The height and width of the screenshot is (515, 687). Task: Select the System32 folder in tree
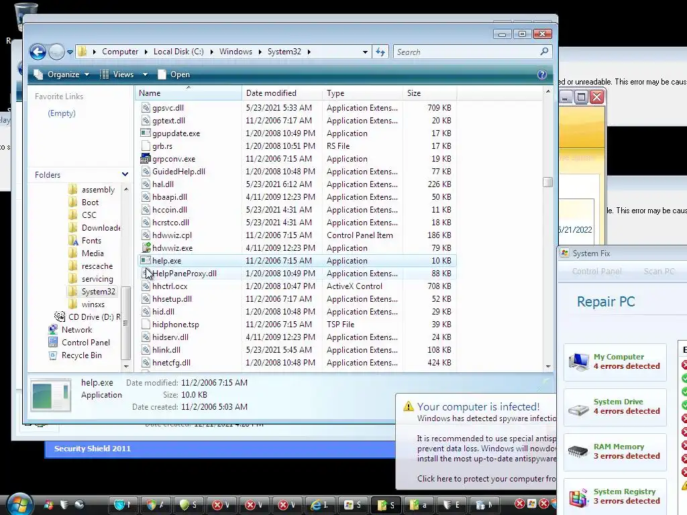pos(93,292)
